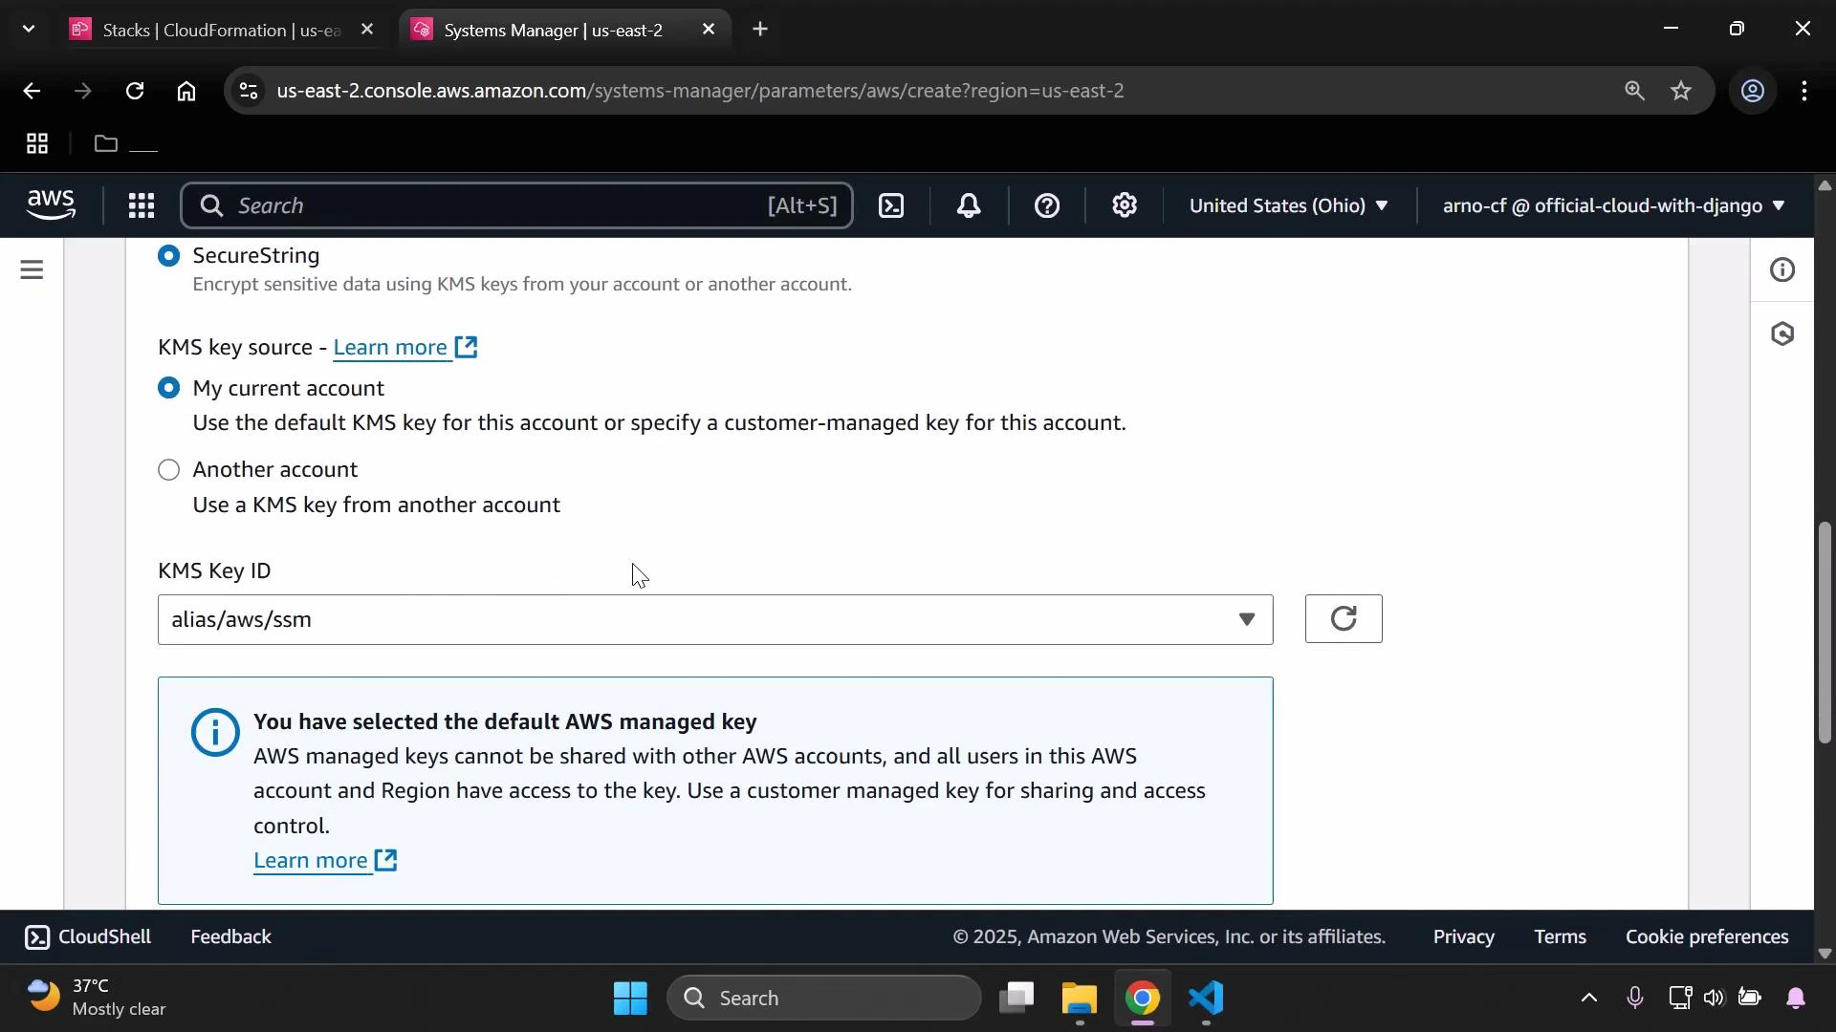Open the help question-mark menu
The width and height of the screenshot is (1836, 1032).
(1048, 205)
